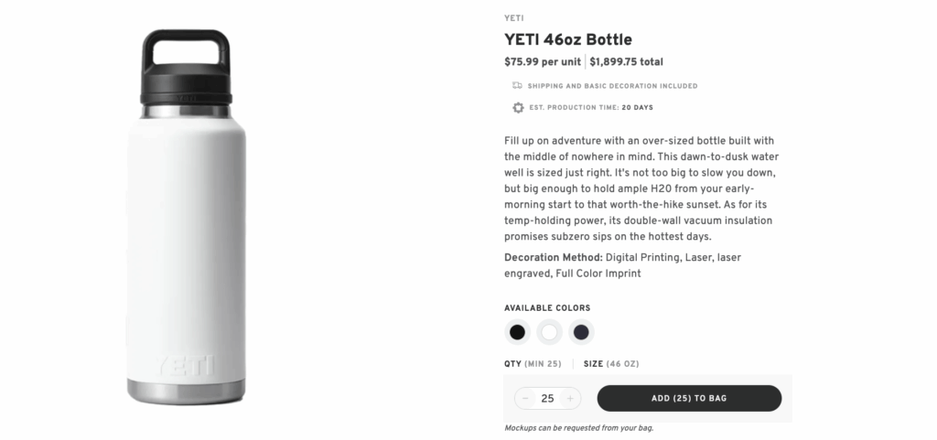Decrease quantity with the minus button

point(525,399)
